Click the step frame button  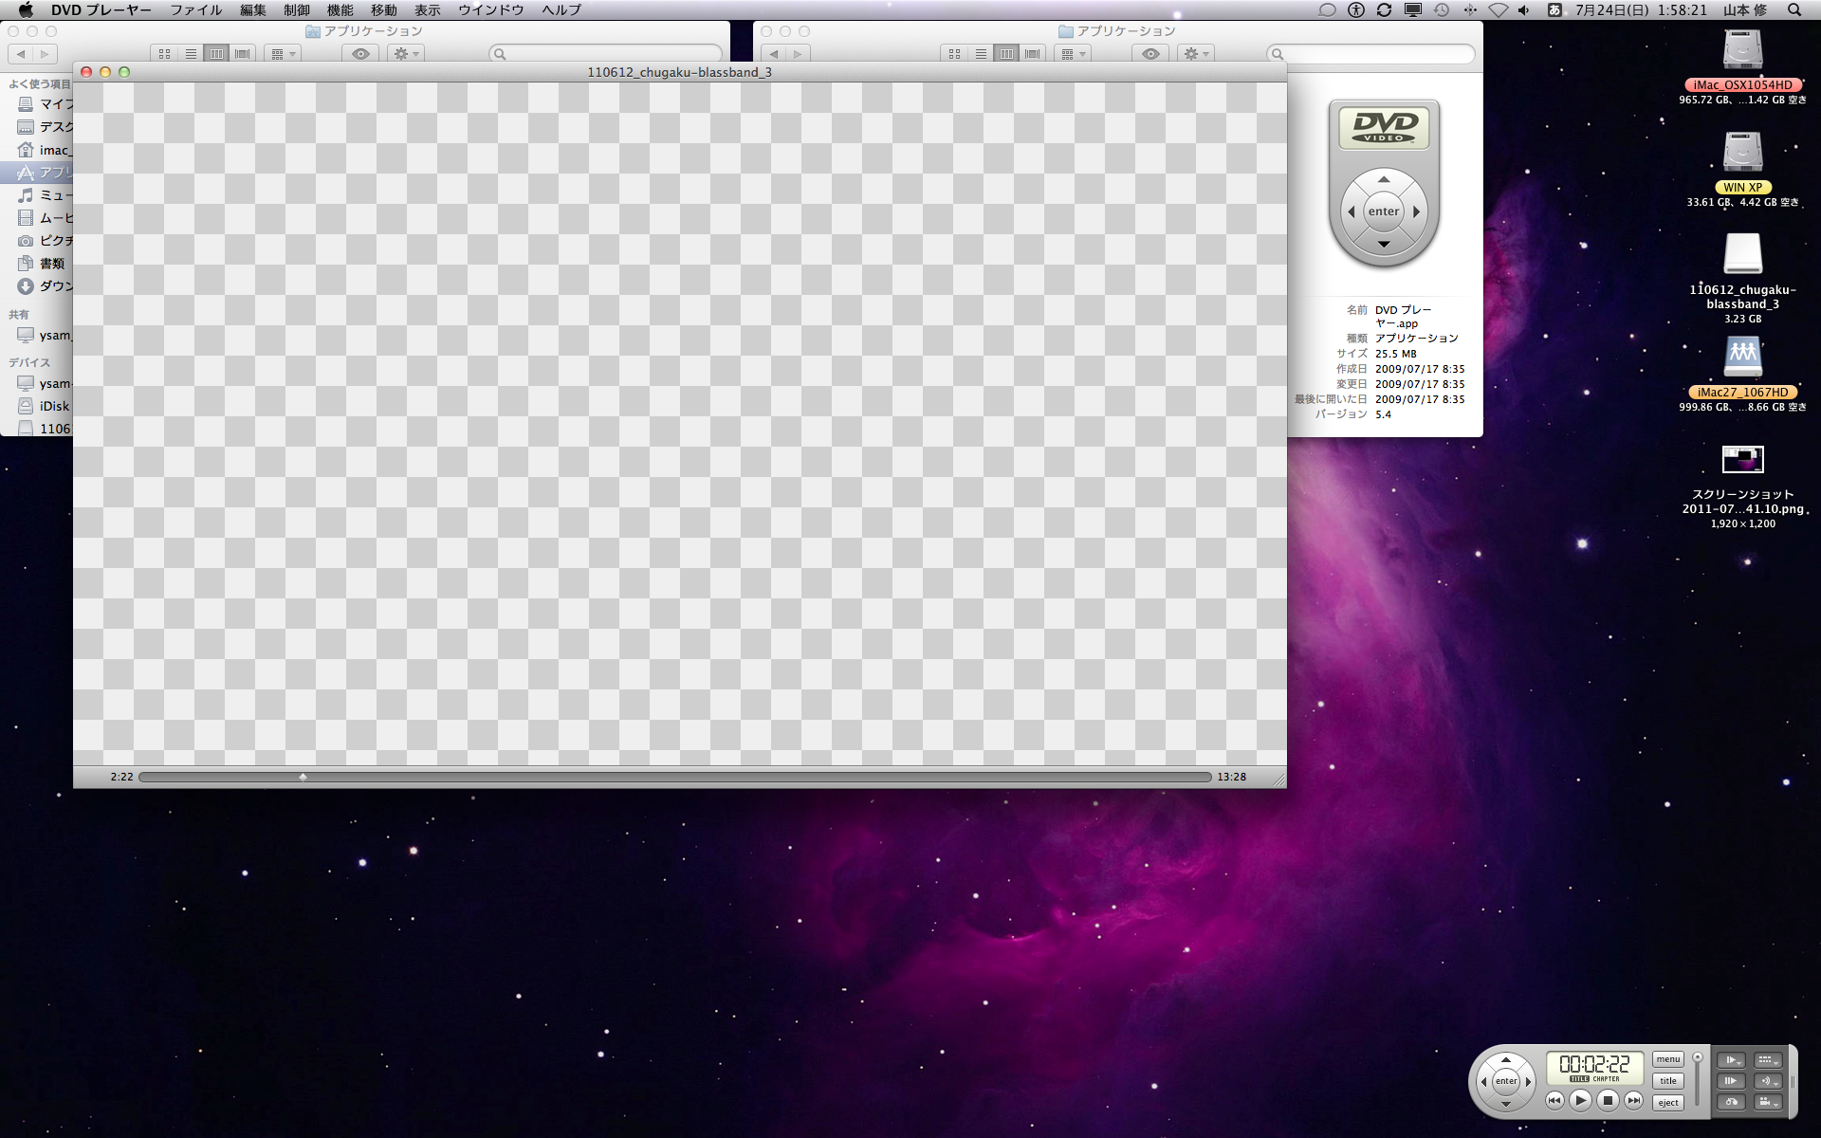tap(1731, 1081)
